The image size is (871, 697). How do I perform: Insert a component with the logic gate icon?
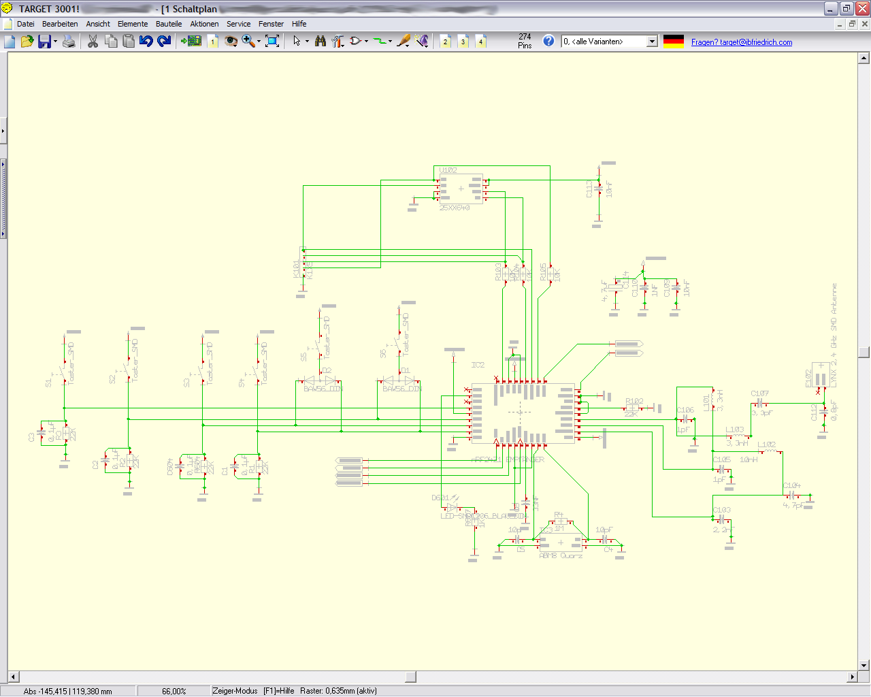click(x=355, y=42)
